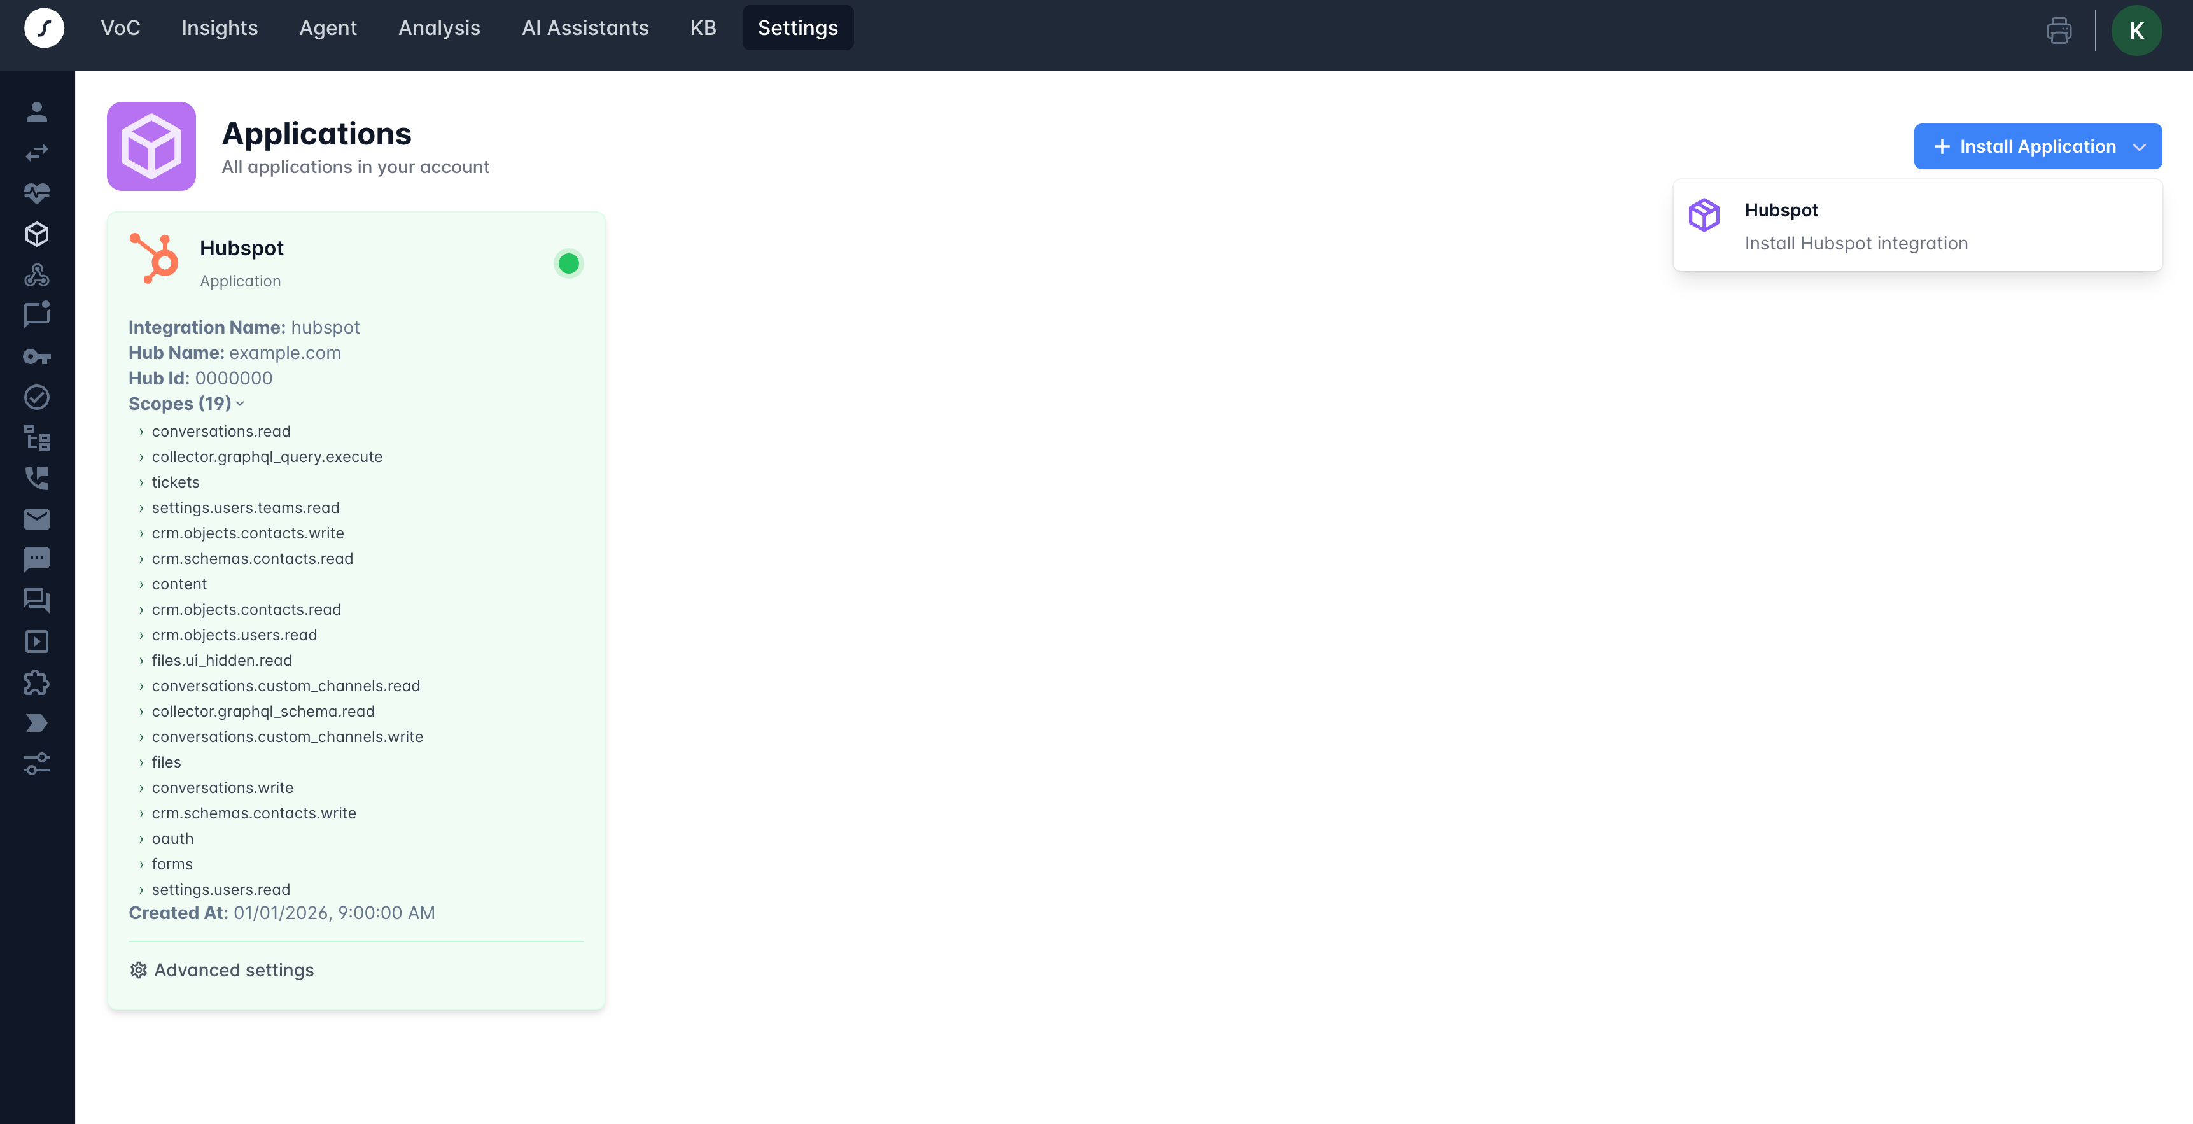Open the user profile sidebar icon
Image resolution: width=2193 pixels, height=1124 pixels.
tap(37, 111)
